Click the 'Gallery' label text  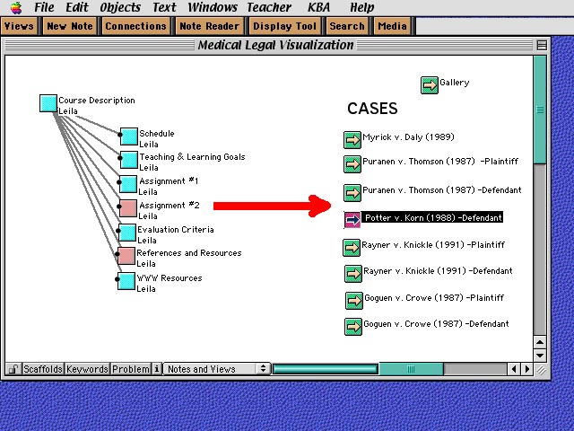[455, 83]
